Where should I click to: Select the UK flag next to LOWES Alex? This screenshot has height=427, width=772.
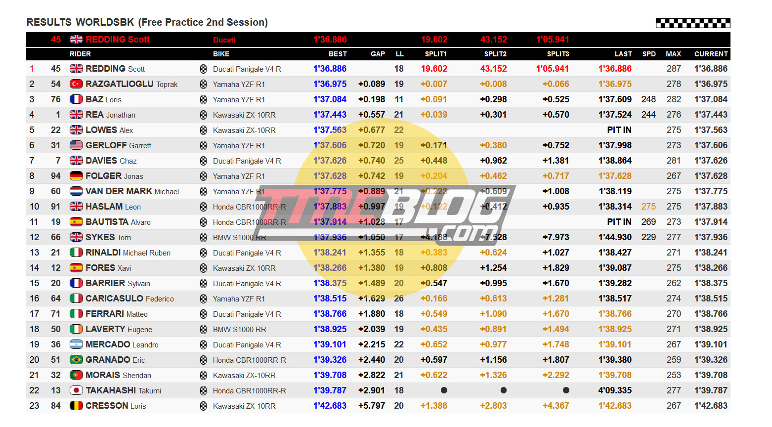point(76,130)
